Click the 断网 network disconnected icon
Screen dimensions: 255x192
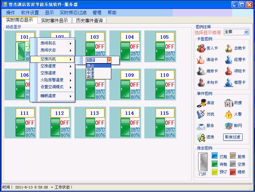[229, 125]
